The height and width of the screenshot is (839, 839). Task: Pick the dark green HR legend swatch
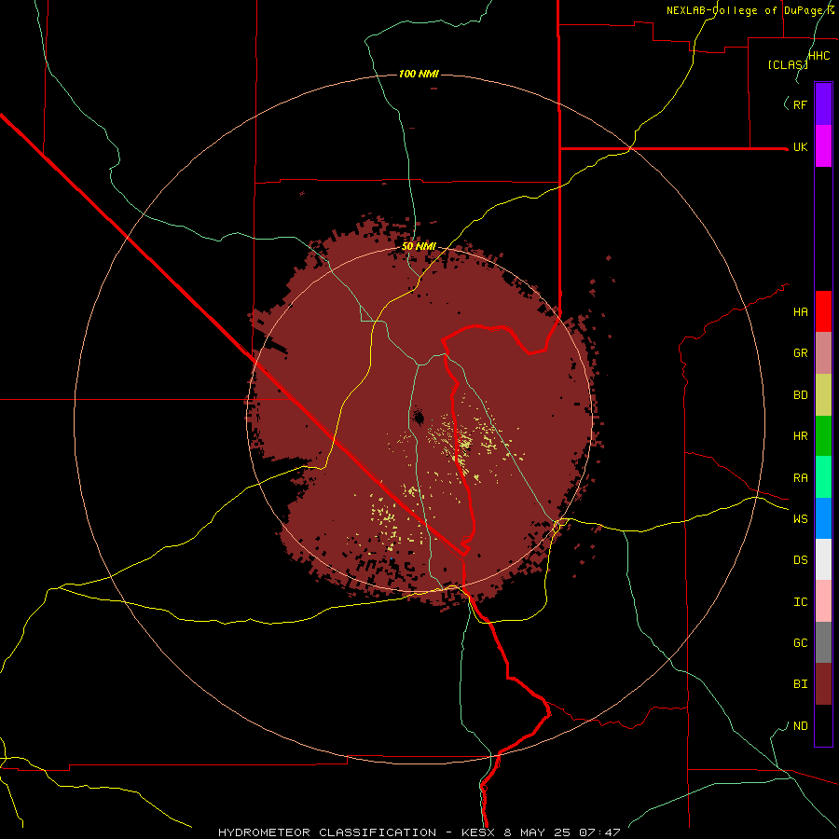click(823, 436)
